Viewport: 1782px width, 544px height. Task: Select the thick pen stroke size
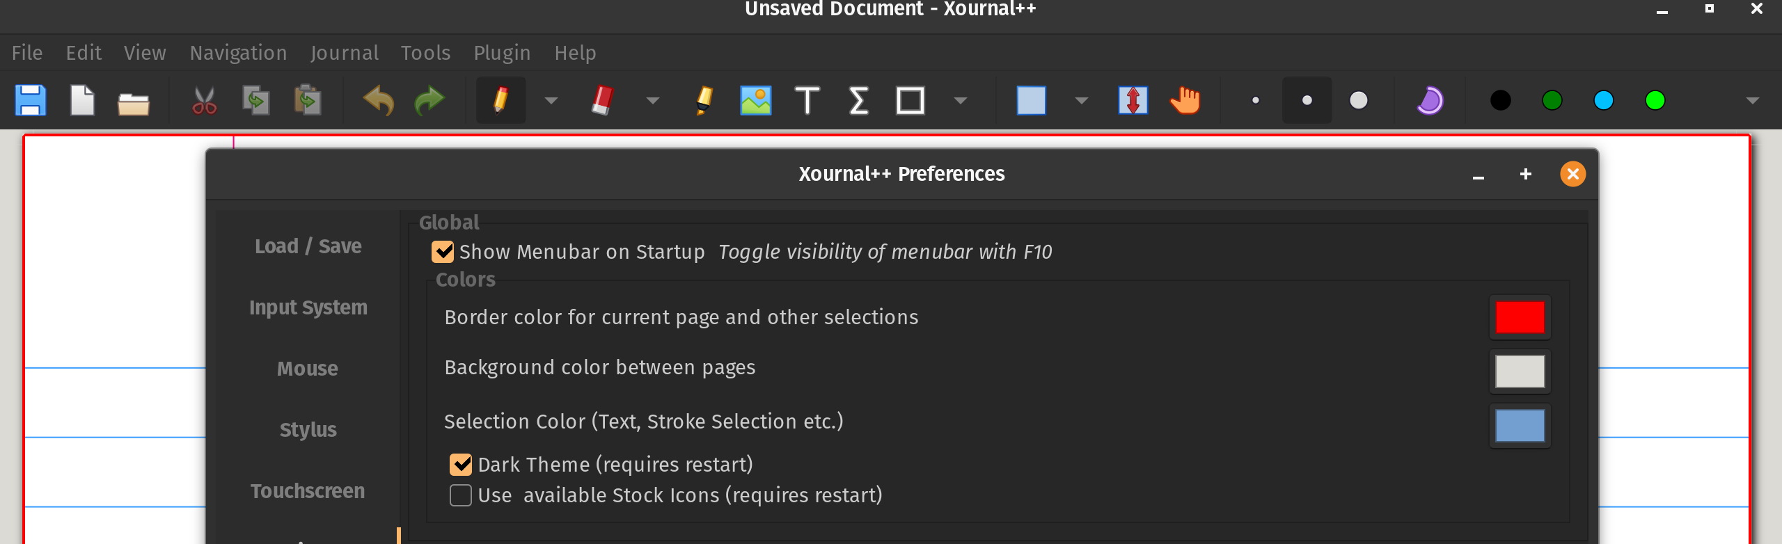tap(1360, 100)
